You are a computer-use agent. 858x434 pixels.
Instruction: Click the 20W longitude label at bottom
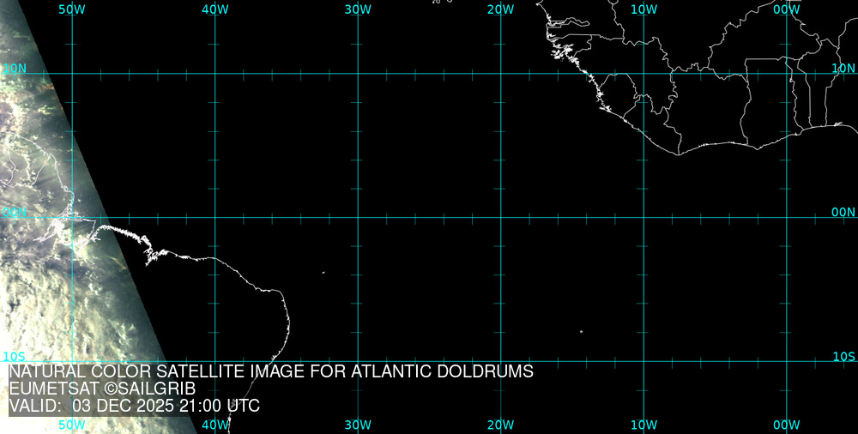coord(500,425)
